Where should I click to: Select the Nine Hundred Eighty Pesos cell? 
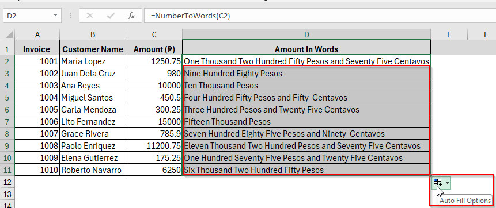click(306, 74)
